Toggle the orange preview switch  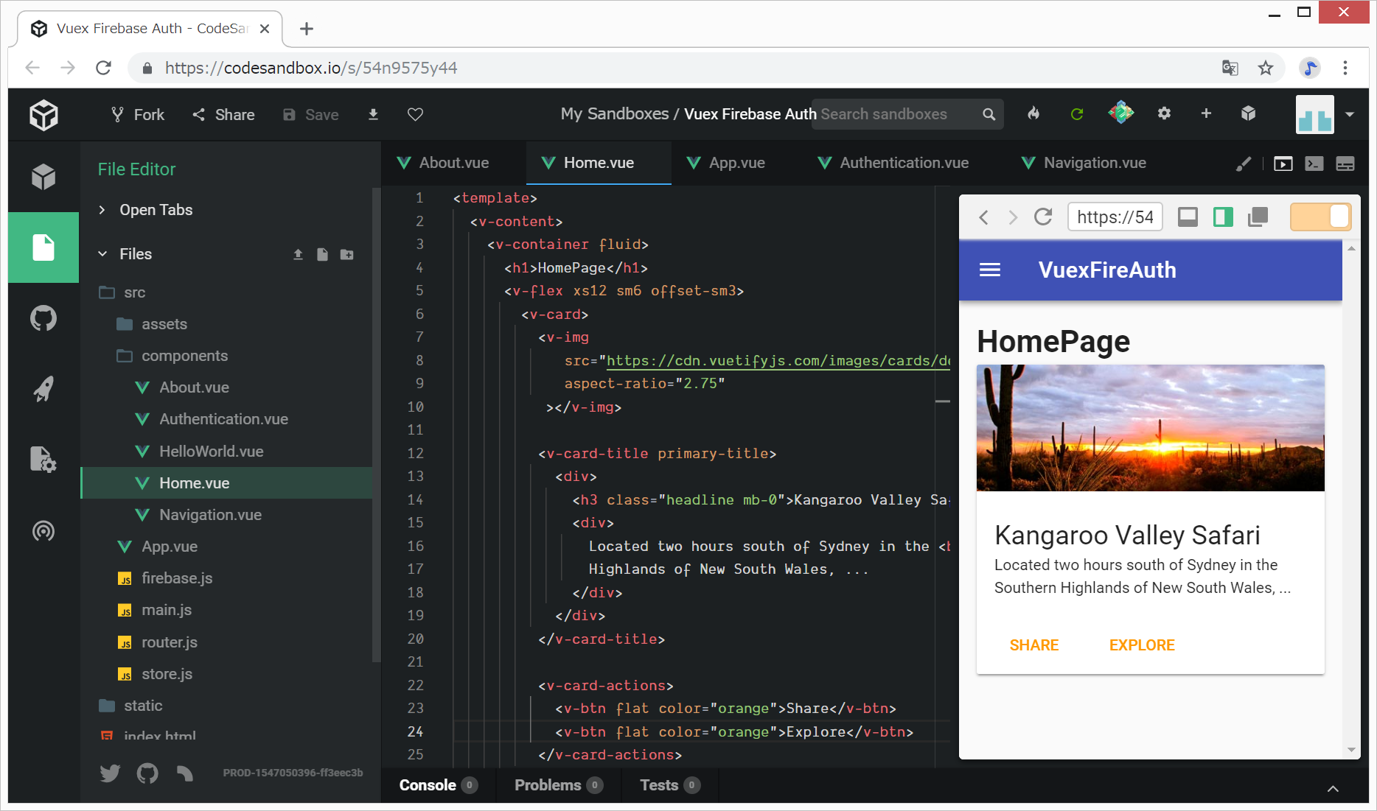(1320, 217)
